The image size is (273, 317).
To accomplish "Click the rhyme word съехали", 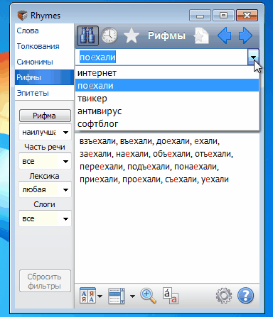I will (x=181, y=179).
